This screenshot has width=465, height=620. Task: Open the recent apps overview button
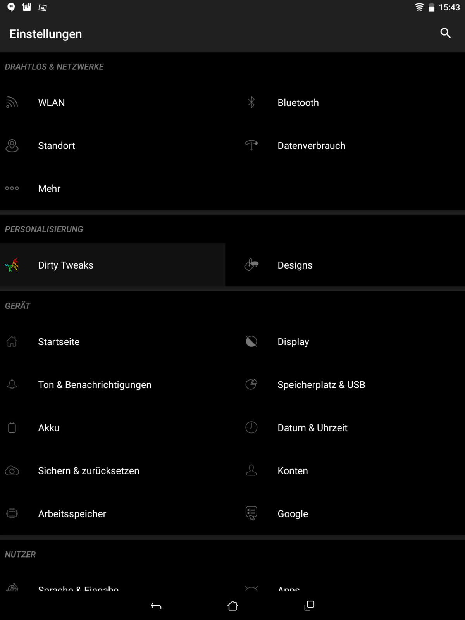click(x=309, y=605)
